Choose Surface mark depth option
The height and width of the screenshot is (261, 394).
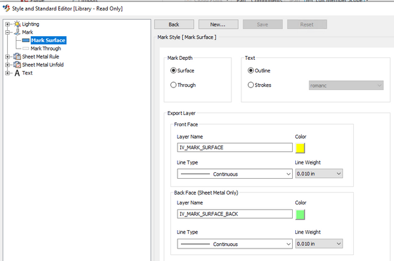click(182, 70)
